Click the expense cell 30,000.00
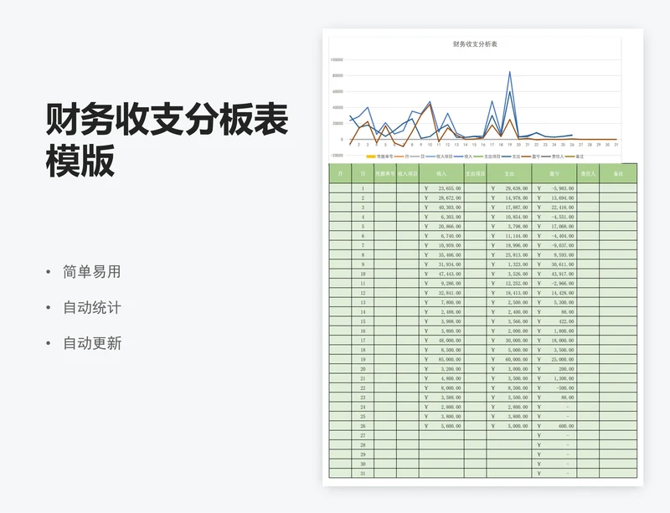Viewport: 670px width, 513px height. tap(509, 341)
